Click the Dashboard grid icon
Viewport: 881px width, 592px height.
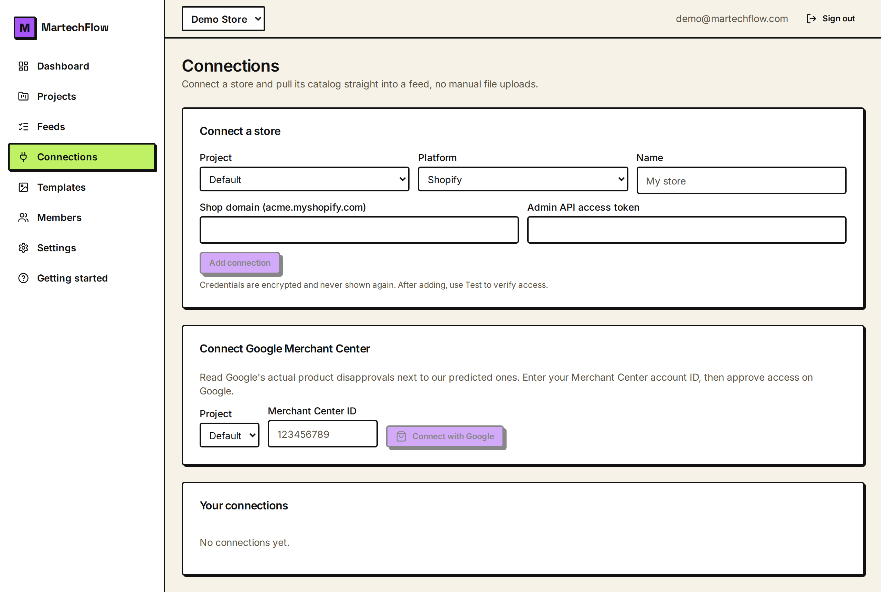tap(23, 66)
